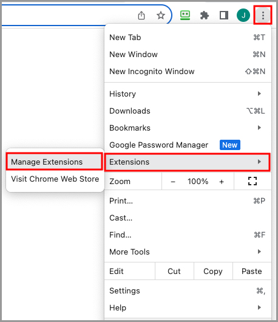This screenshot has height=322, width=278.
Task: Open Google Password Manager
Action: (x=188, y=145)
